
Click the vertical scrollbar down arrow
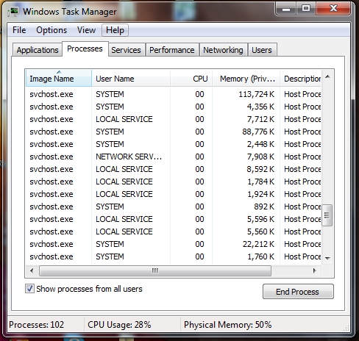pyautogui.click(x=327, y=258)
